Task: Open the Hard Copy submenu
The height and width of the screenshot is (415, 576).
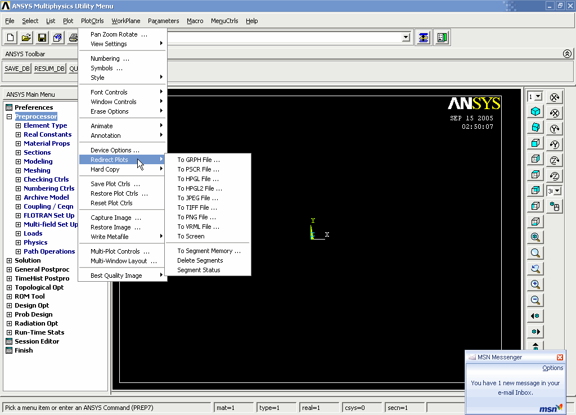Action: pyautogui.click(x=123, y=169)
